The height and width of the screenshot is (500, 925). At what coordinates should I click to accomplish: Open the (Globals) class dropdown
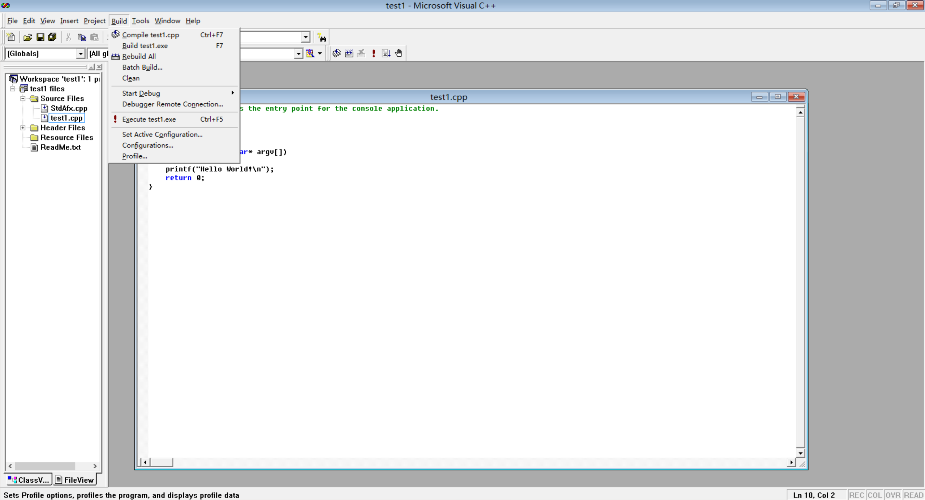click(x=81, y=54)
